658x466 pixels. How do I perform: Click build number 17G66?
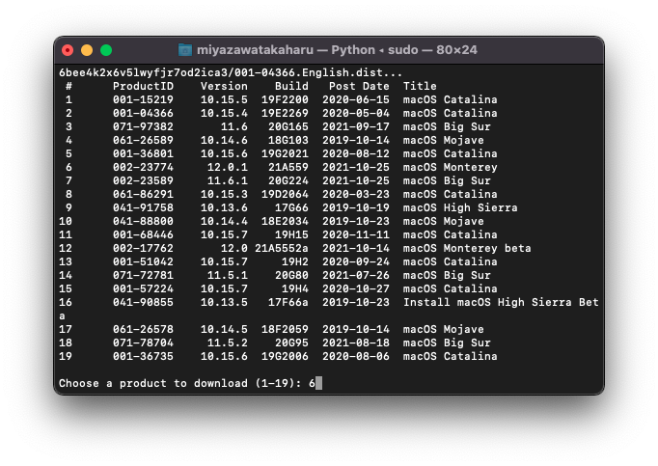(x=291, y=207)
